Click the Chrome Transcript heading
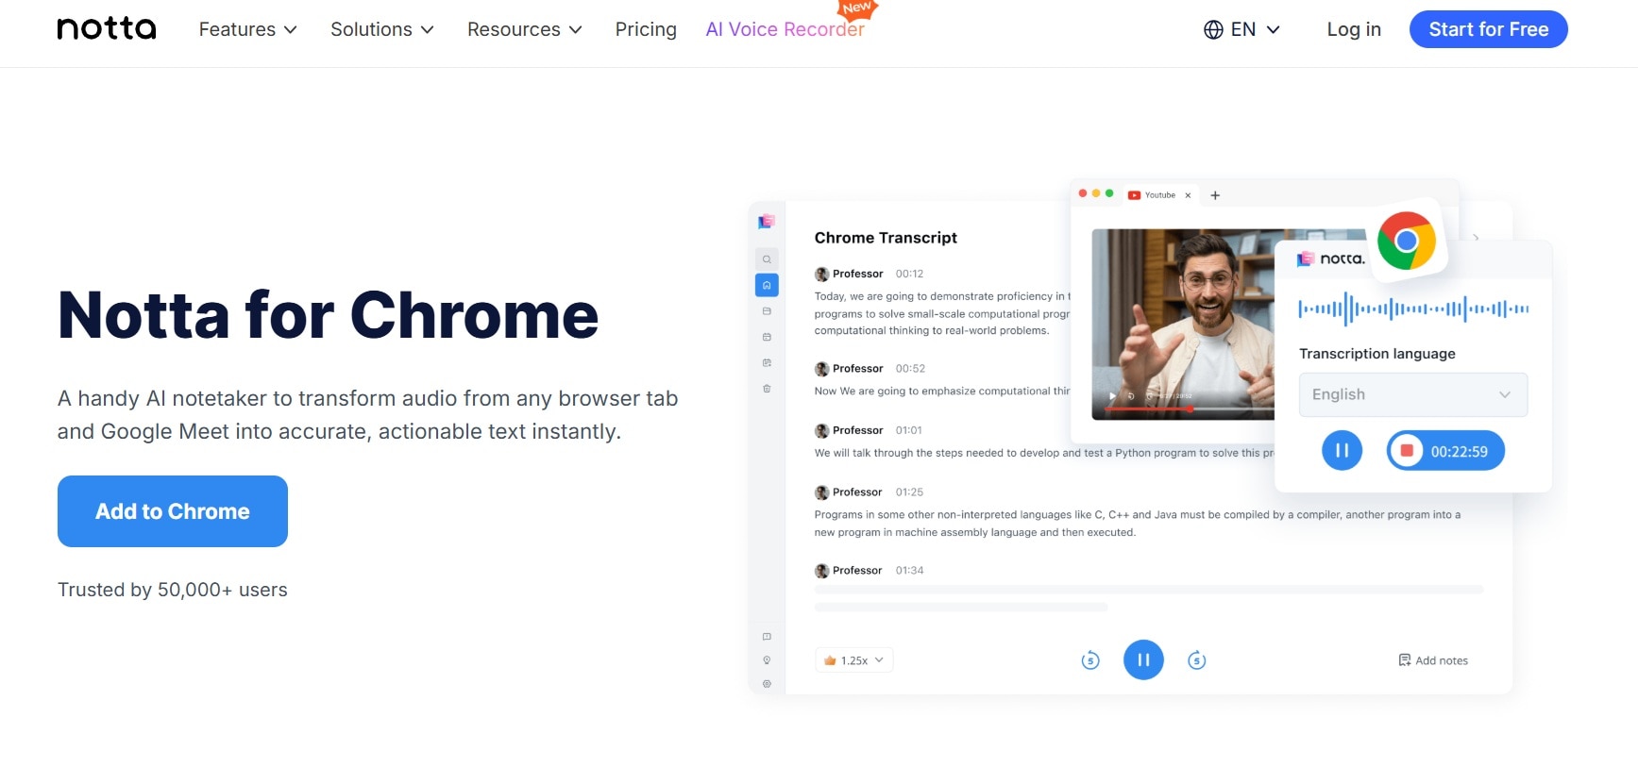The height and width of the screenshot is (784, 1638). point(886,238)
